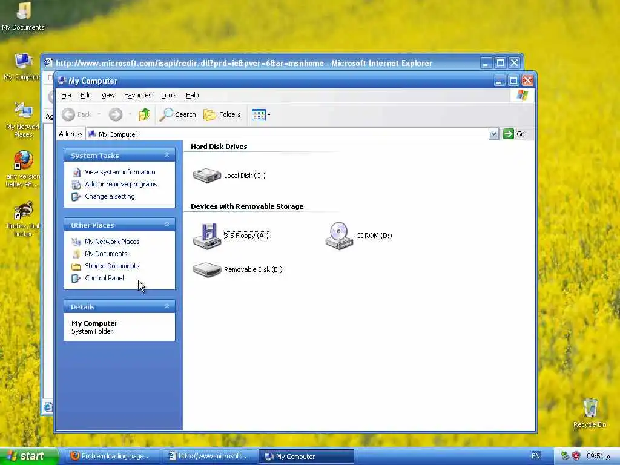Click the green Go arrow button
Screen dimensions: 620x465
click(x=508, y=134)
